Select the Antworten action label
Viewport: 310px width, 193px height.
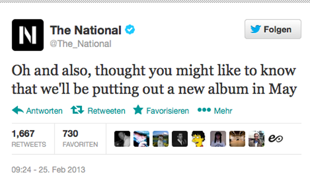[x=45, y=111]
